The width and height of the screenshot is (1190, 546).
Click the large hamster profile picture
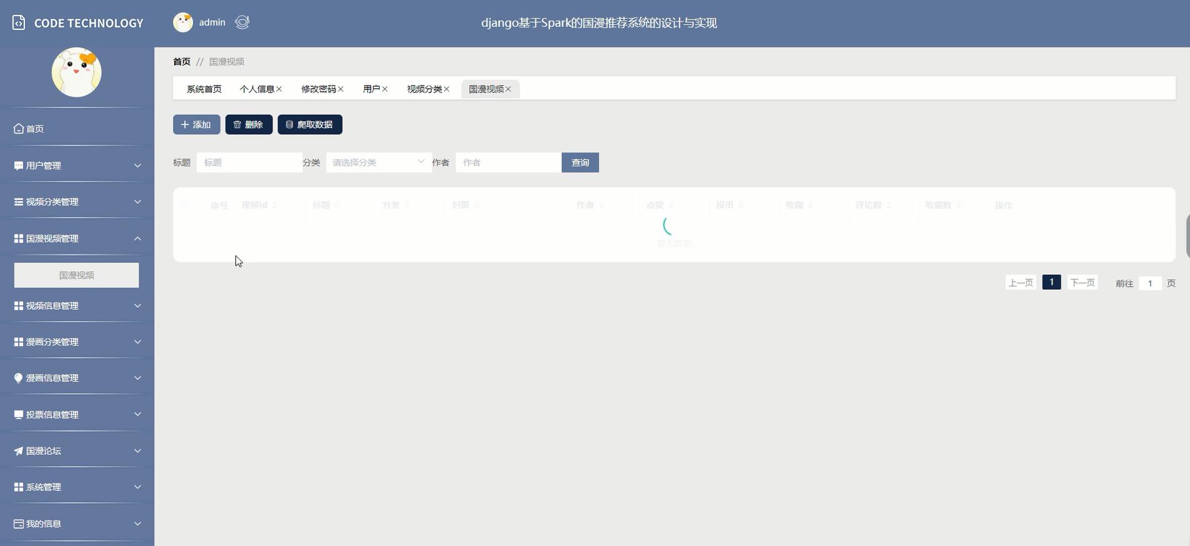pos(77,72)
